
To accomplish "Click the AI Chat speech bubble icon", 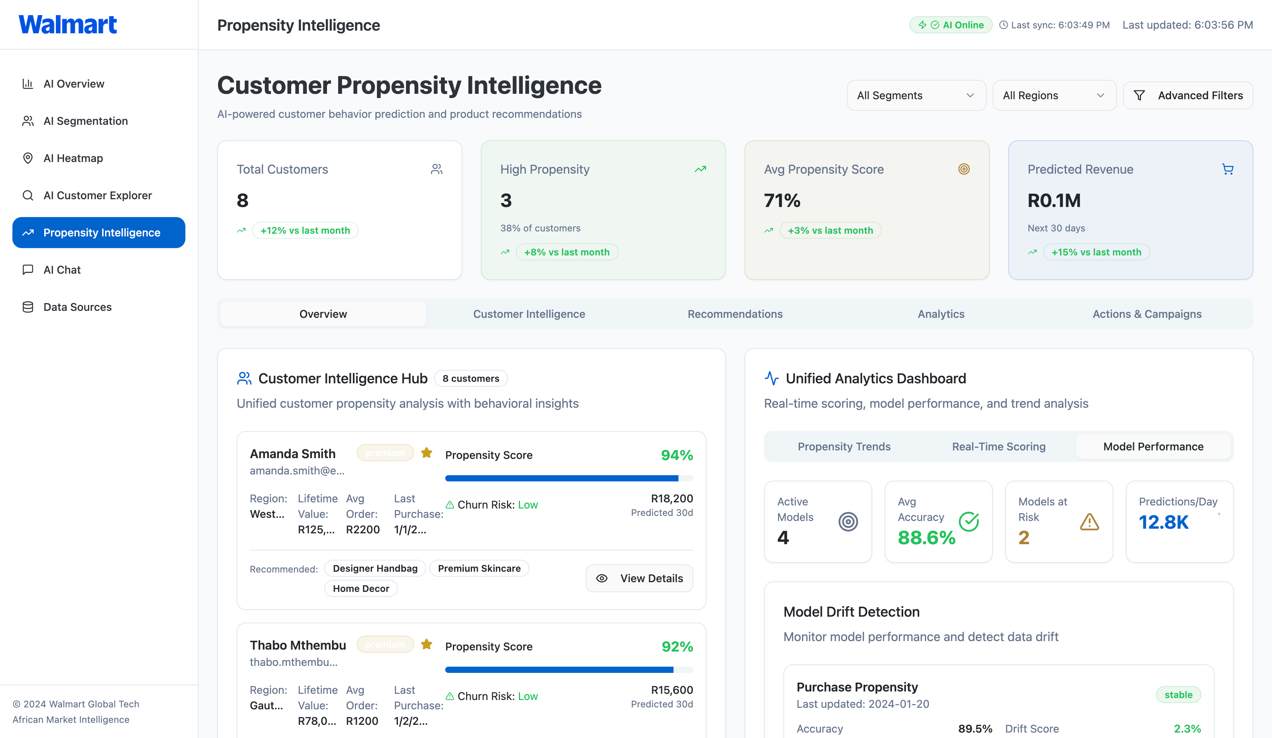I will (28, 270).
